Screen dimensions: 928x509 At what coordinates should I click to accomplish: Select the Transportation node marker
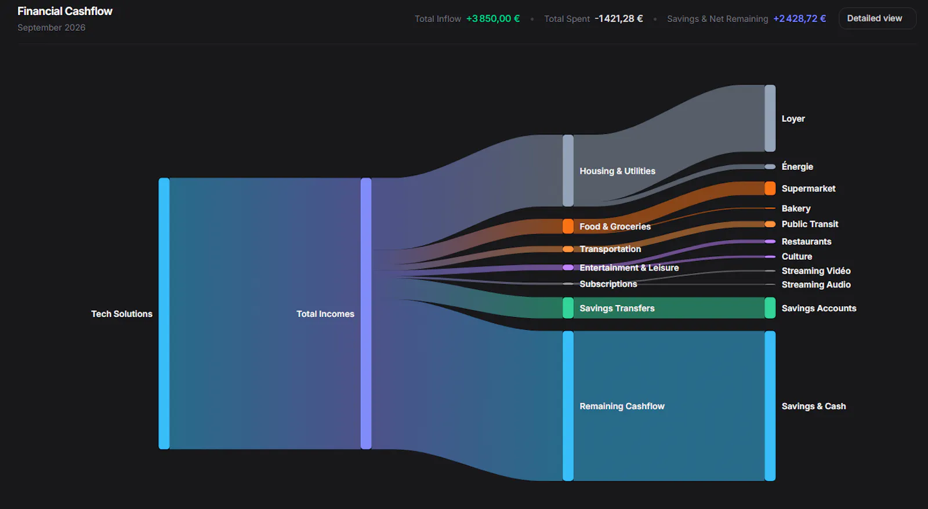coord(568,249)
